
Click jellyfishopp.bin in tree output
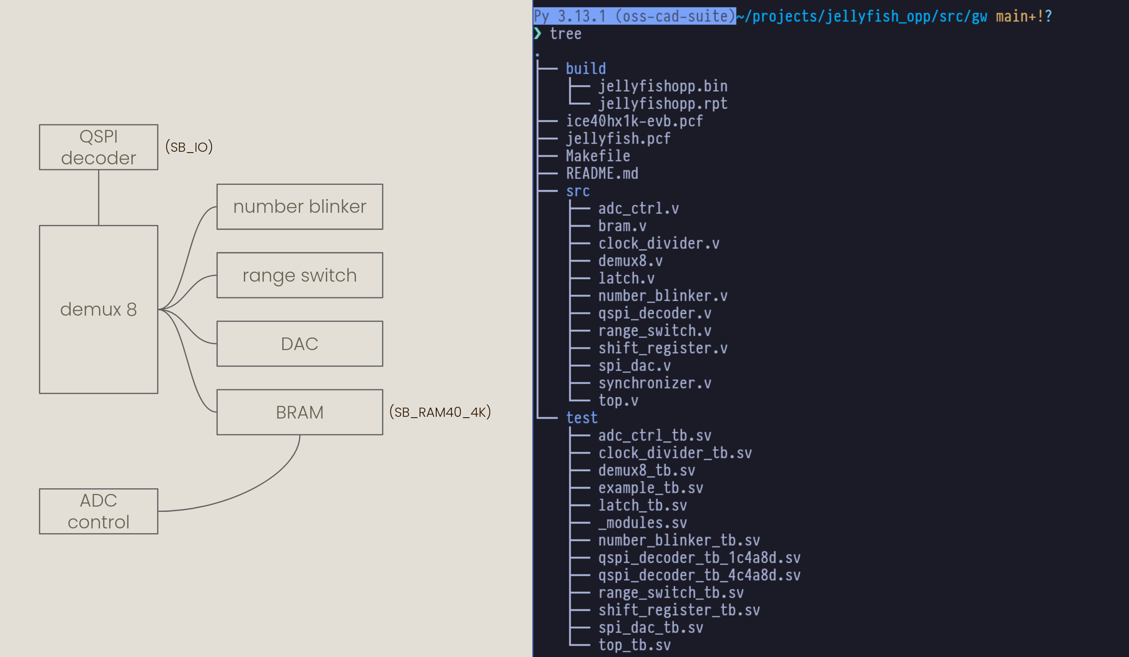(663, 86)
